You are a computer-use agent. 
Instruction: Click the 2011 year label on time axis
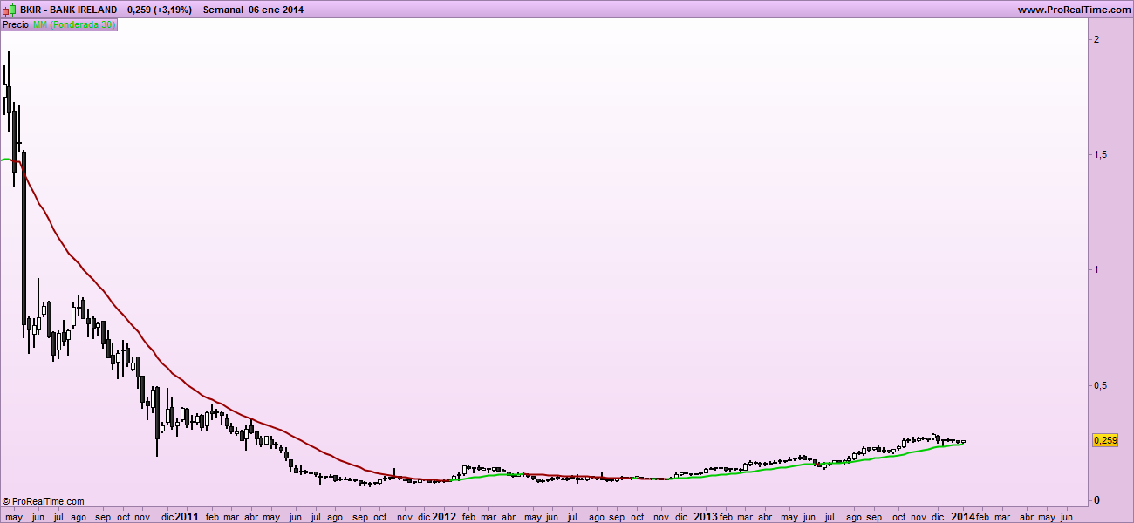[x=187, y=516]
